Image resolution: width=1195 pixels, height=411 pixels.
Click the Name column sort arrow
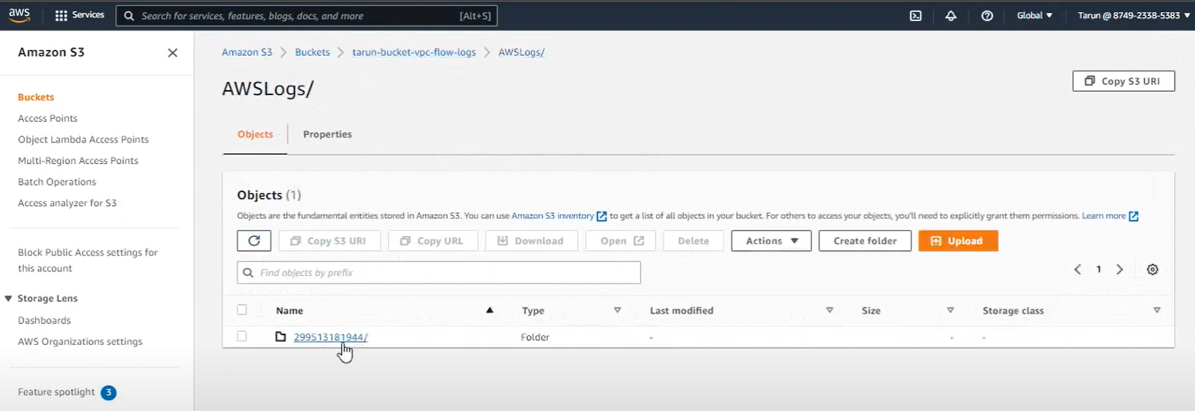[x=489, y=310]
